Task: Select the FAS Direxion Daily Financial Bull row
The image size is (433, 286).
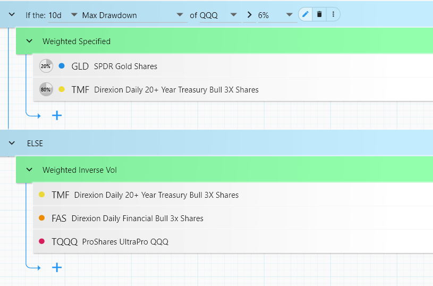Action: (233, 218)
